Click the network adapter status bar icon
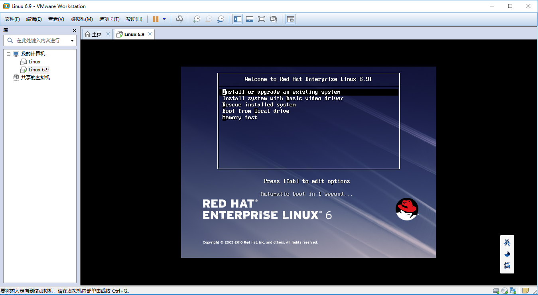538x295 pixels. point(513,291)
